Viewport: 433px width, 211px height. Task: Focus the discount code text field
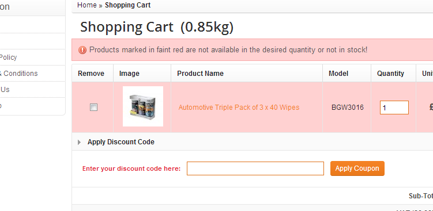click(255, 168)
